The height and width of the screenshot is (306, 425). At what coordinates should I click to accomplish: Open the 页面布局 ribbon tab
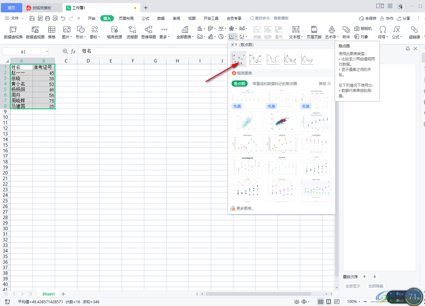[126, 19]
